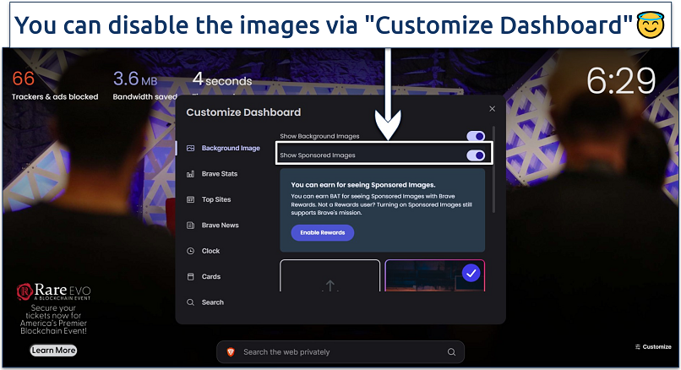
Task: Click the Cards icon in sidebar
Action: (191, 276)
